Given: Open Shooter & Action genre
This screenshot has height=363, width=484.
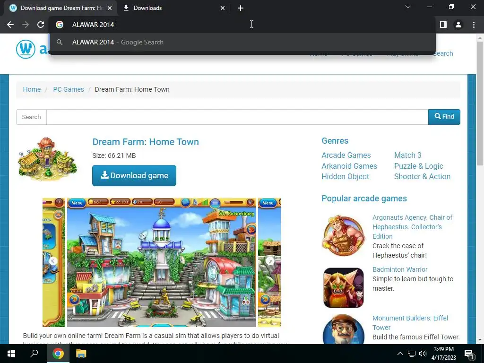Looking at the screenshot, I should 422,177.
